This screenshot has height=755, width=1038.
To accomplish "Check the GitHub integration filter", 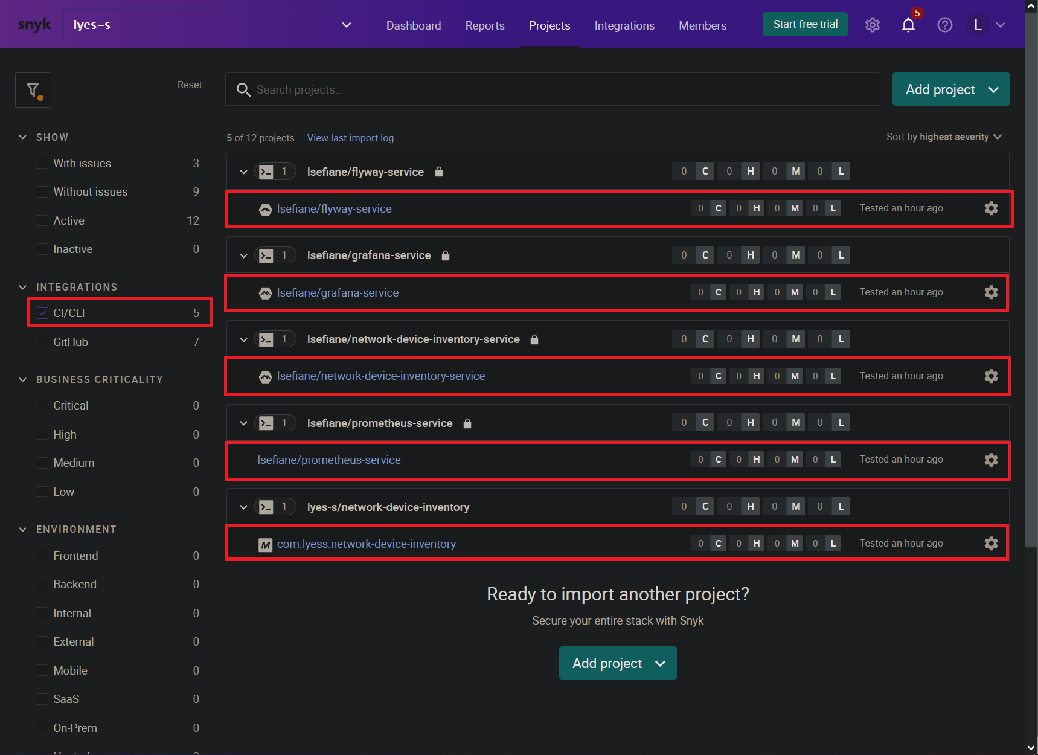I will click(42, 342).
